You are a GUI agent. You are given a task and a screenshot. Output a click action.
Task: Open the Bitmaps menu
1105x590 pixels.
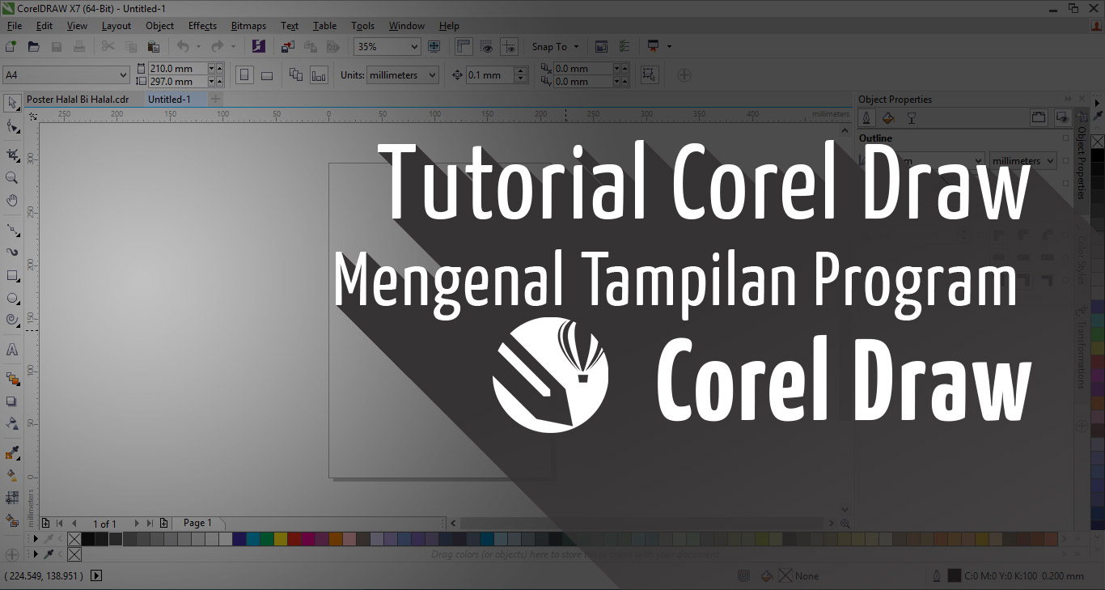[248, 25]
